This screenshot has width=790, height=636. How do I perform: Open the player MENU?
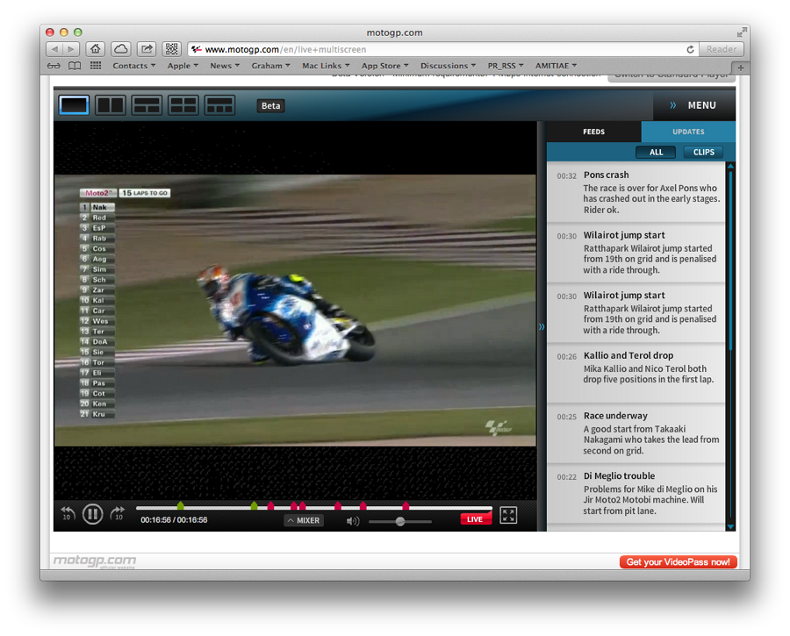[x=694, y=105]
